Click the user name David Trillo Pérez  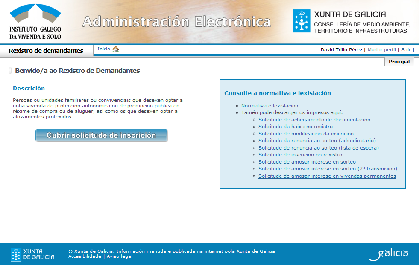(341, 49)
